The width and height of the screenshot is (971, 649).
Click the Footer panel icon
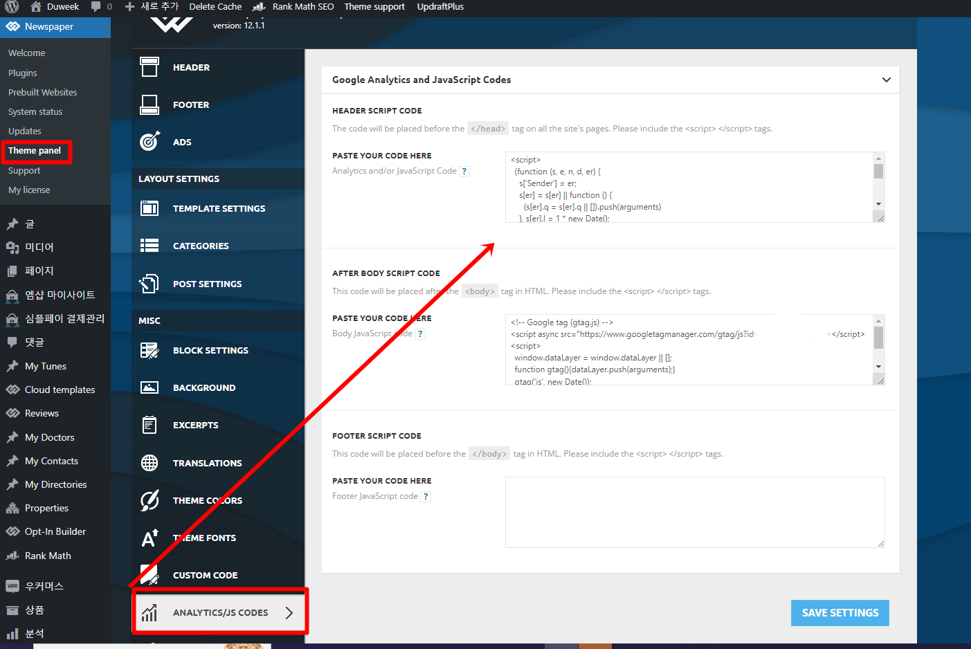(x=149, y=104)
